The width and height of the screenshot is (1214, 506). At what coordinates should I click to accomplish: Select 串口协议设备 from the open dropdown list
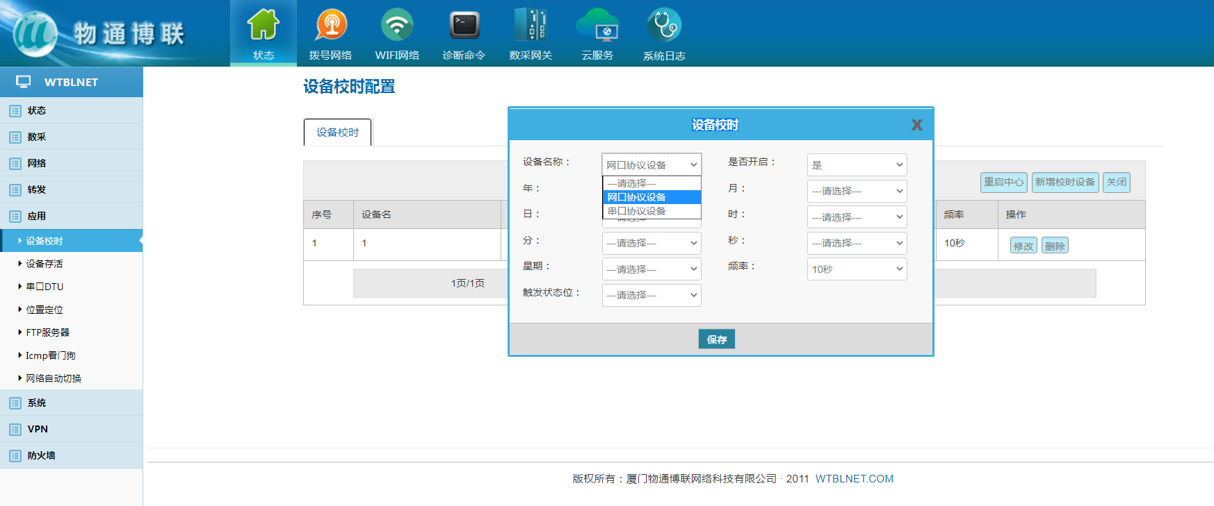coord(637,211)
